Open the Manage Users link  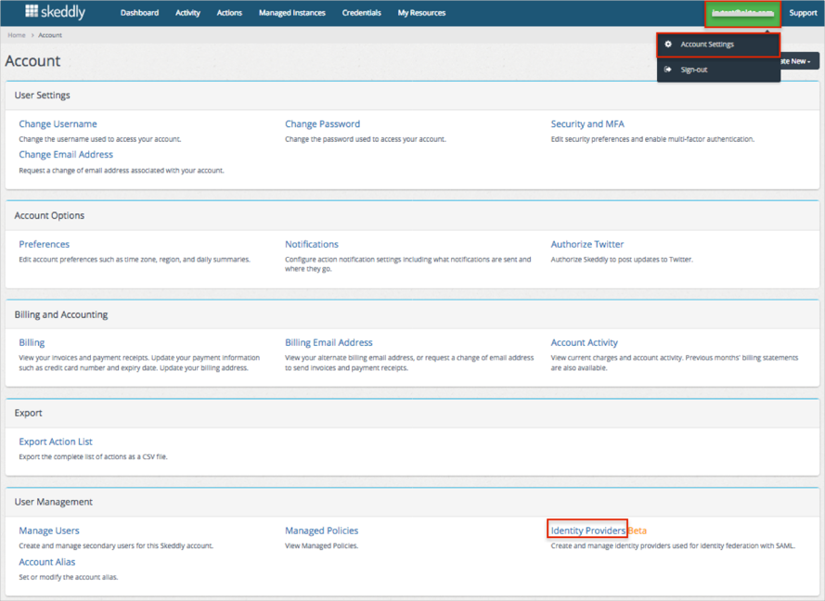49,531
